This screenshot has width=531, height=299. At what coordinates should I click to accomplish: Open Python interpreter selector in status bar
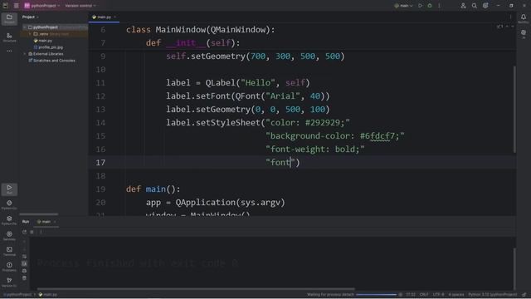pyautogui.click(x=493, y=295)
